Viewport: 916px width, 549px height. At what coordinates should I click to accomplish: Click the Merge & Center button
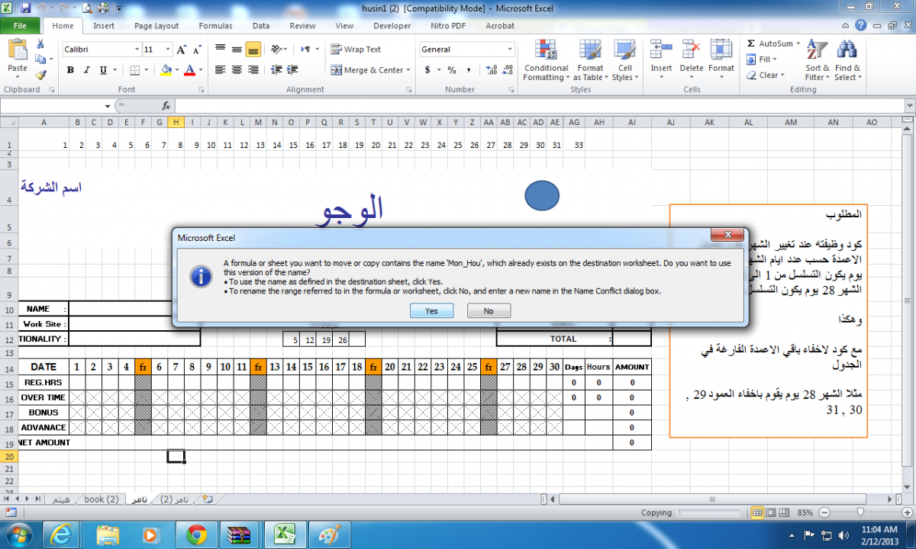point(367,70)
